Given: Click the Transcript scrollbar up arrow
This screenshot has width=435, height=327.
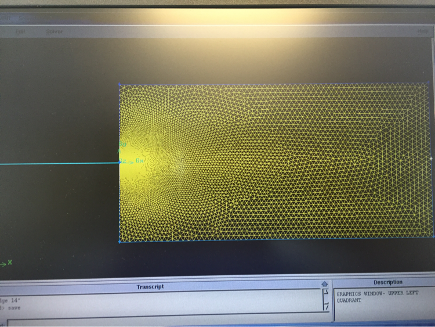Looking at the screenshot, I should pyautogui.click(x=326, y=292).
